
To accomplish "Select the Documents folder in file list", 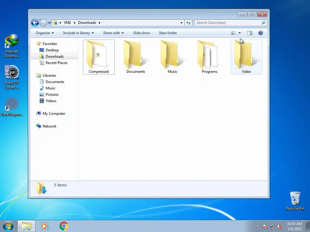I will pos(136,57).
